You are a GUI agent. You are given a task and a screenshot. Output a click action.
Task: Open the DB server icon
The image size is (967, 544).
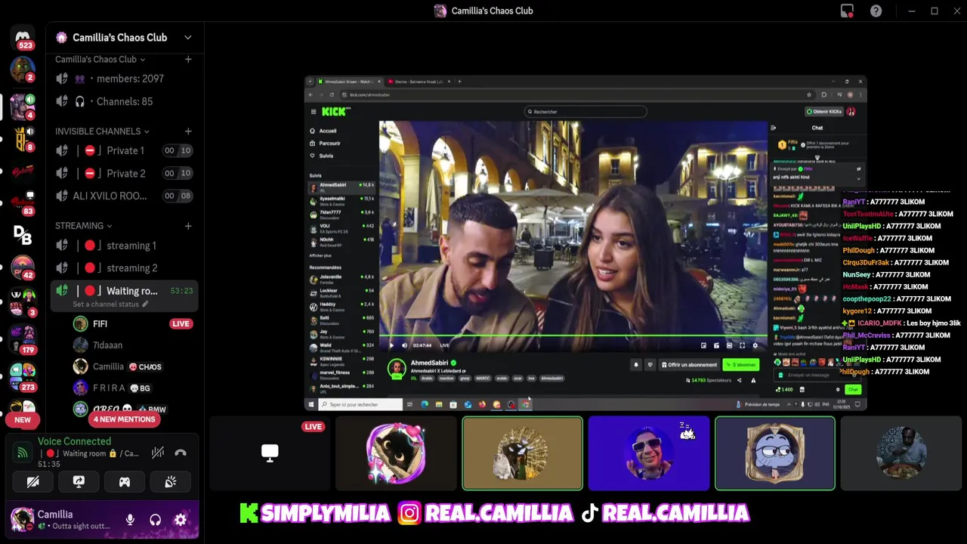point(23,236)
